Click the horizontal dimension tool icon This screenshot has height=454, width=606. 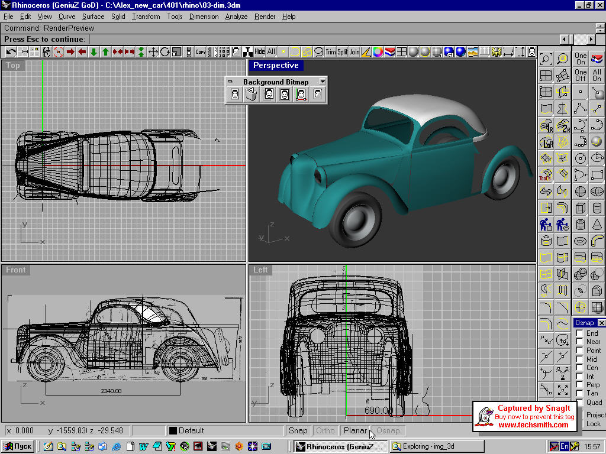tap(508, 52)
